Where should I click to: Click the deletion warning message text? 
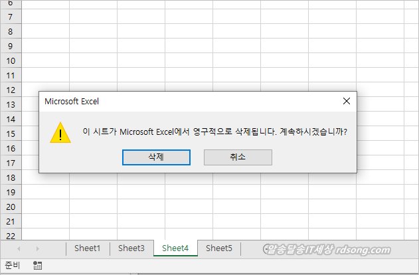(x=214, y=132)
